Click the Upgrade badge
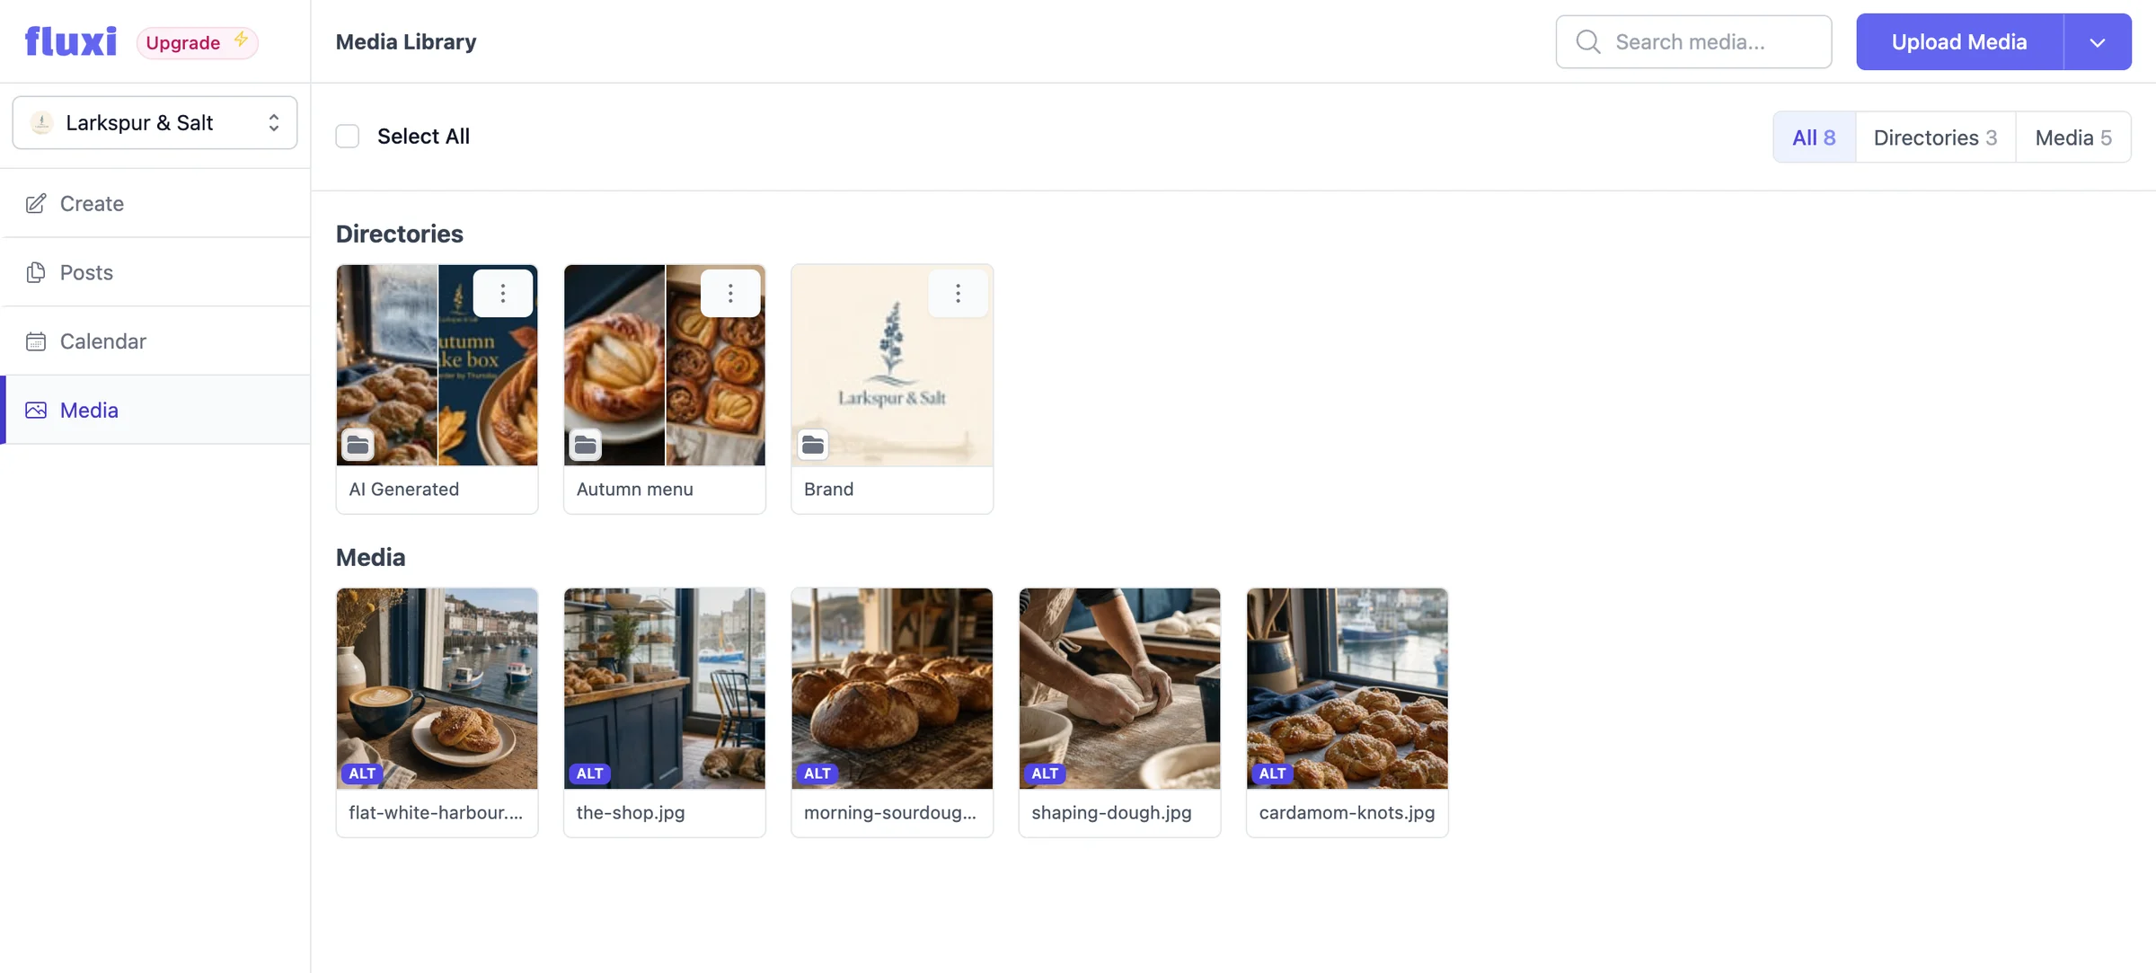 197,42
